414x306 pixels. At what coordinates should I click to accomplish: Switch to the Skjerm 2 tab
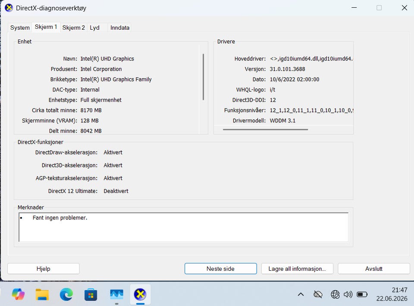73,28
